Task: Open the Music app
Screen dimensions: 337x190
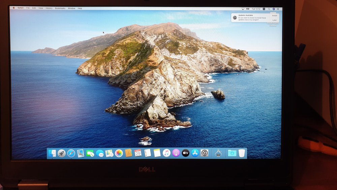Action: [166, 153]
